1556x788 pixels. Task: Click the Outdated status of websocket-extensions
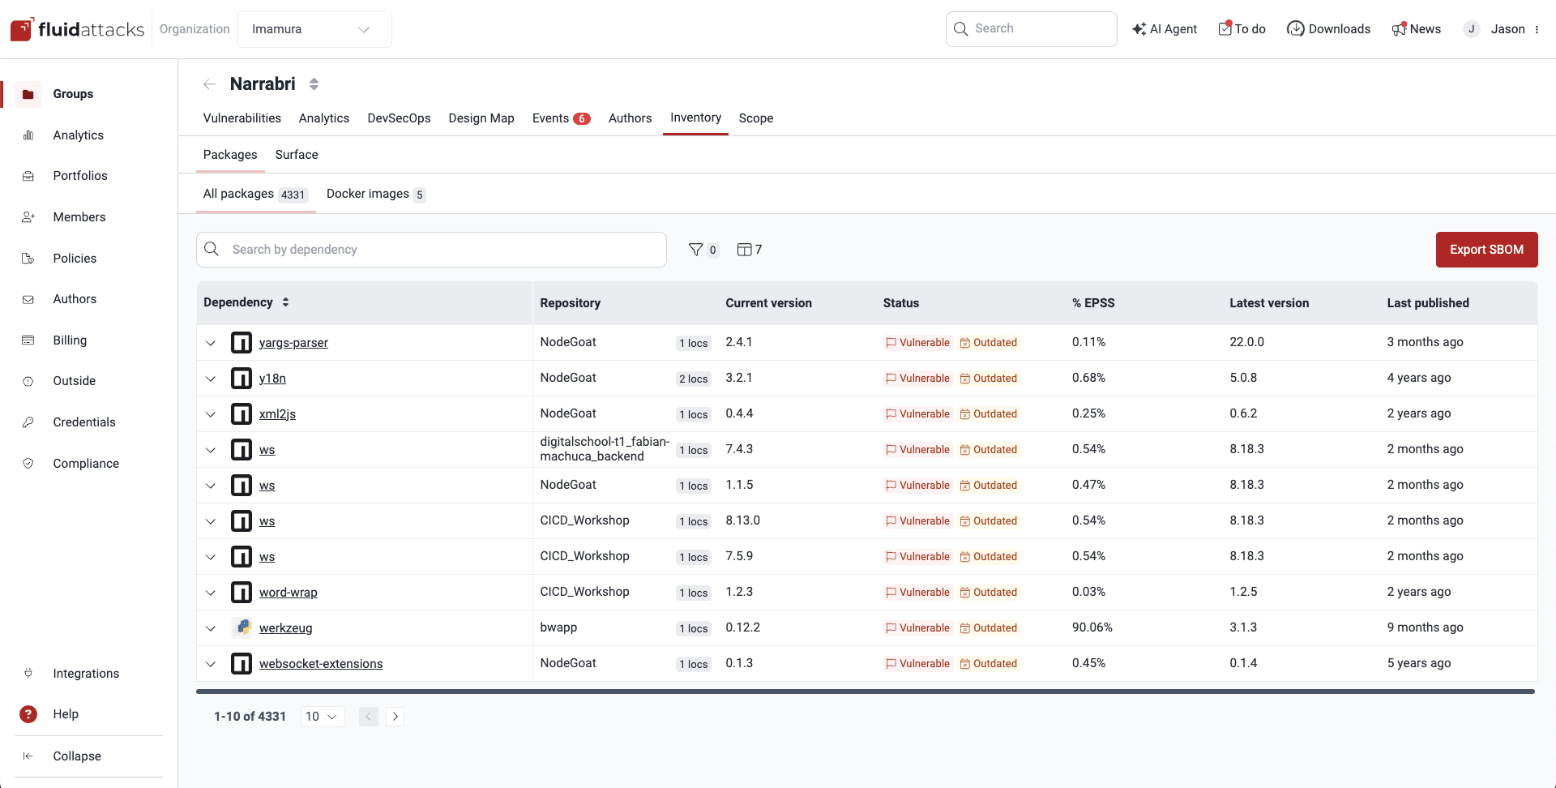[x=989, y=664]
